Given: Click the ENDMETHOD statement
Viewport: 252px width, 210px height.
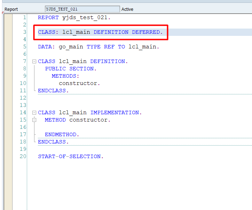Looking at the screenshot, I should coord(62,134).
